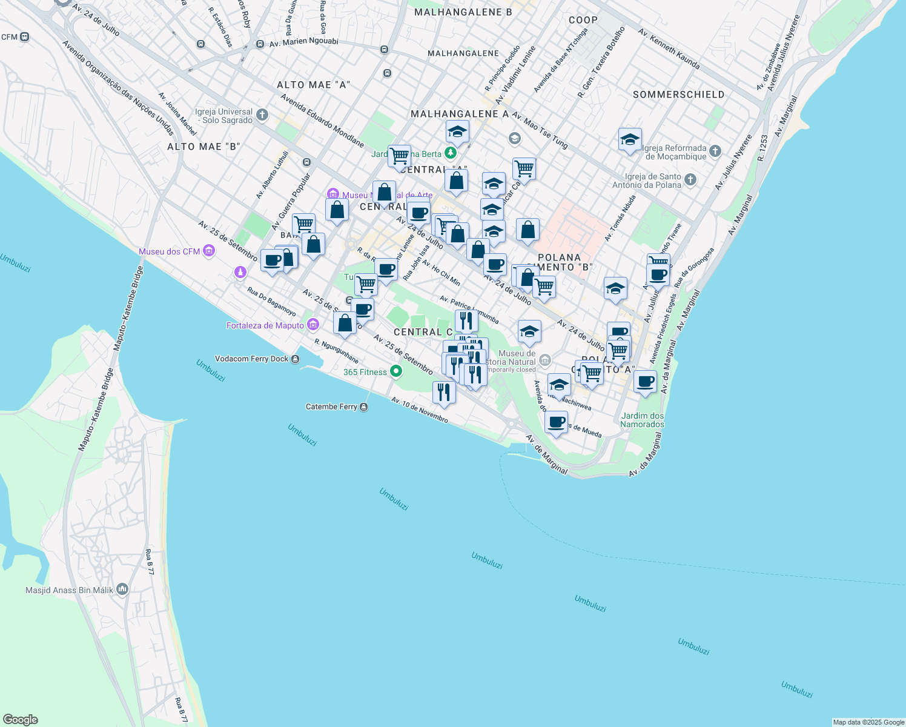This screenshot has height=727, width=906.
Task: Click the Igreja Universal - Solo Sagrado church icon
Action: click(262, 115)
